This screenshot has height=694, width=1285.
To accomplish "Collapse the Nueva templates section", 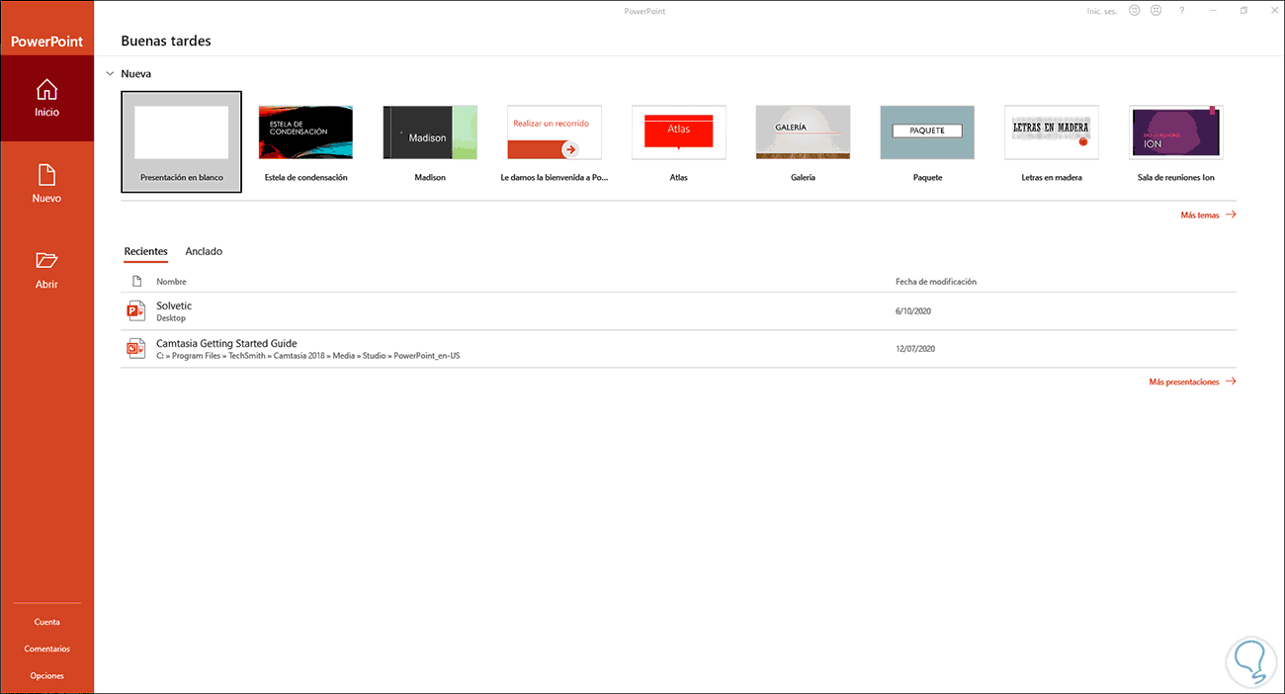I will point(109,73).
